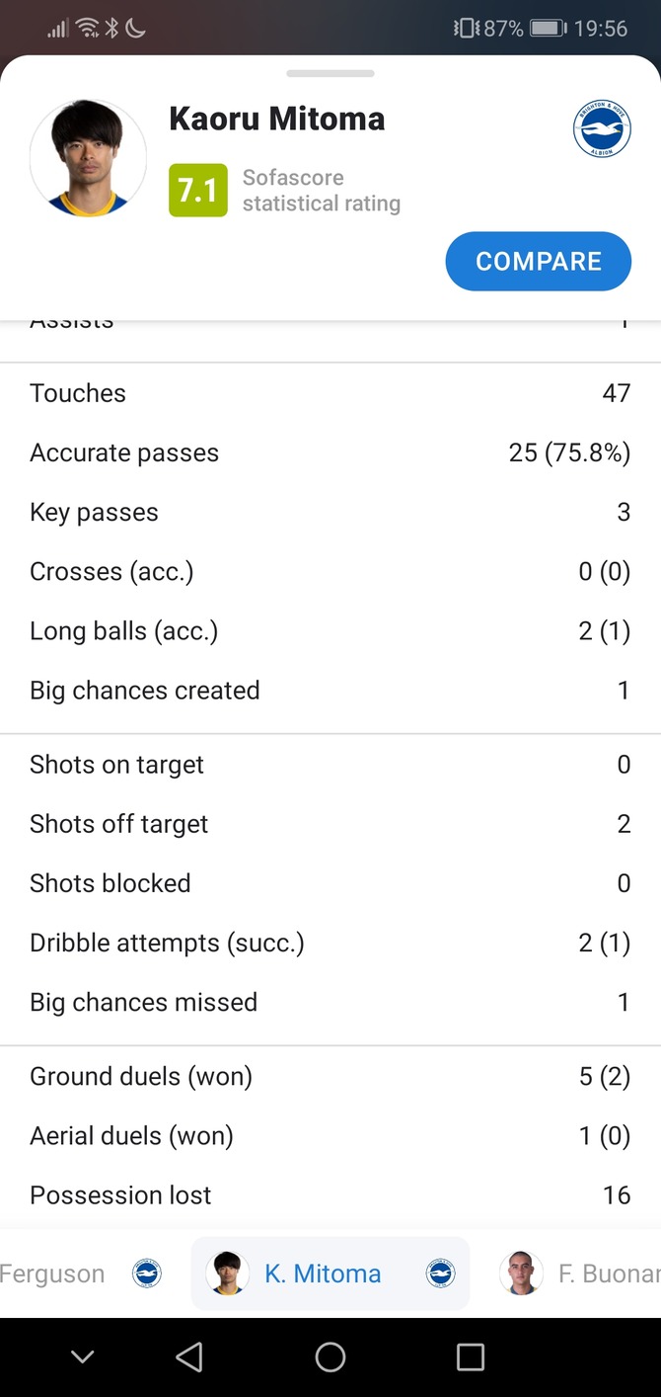This screenshot has height=1397, width=661.
Task: Tap the navigation bar hide chevron
Action: (x=83, y=1356)
